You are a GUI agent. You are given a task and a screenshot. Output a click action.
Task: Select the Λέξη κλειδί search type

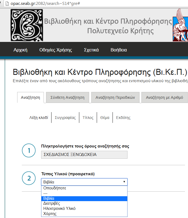pyautogui.click(x=39, y=118)
